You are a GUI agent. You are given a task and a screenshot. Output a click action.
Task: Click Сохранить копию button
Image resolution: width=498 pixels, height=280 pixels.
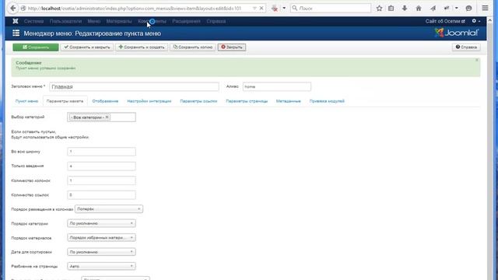click(193, 47)
